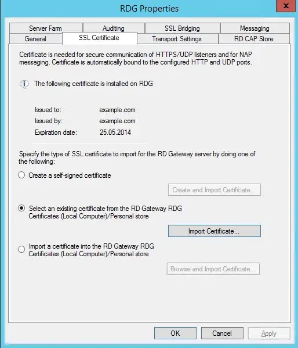The width and height of the screenshot is (298, 348).
Task: Click the Apply button
Action: pyautogui.click(x=269, y=333)
